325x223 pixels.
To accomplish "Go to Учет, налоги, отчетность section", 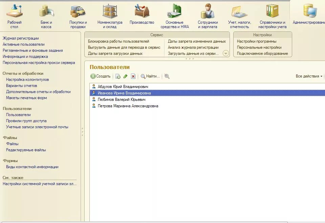I will 239,16.
